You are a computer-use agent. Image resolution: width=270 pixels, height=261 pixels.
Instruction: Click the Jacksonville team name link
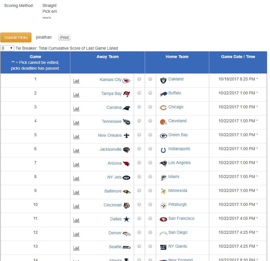pyautogui.click(x=110, y=149)
